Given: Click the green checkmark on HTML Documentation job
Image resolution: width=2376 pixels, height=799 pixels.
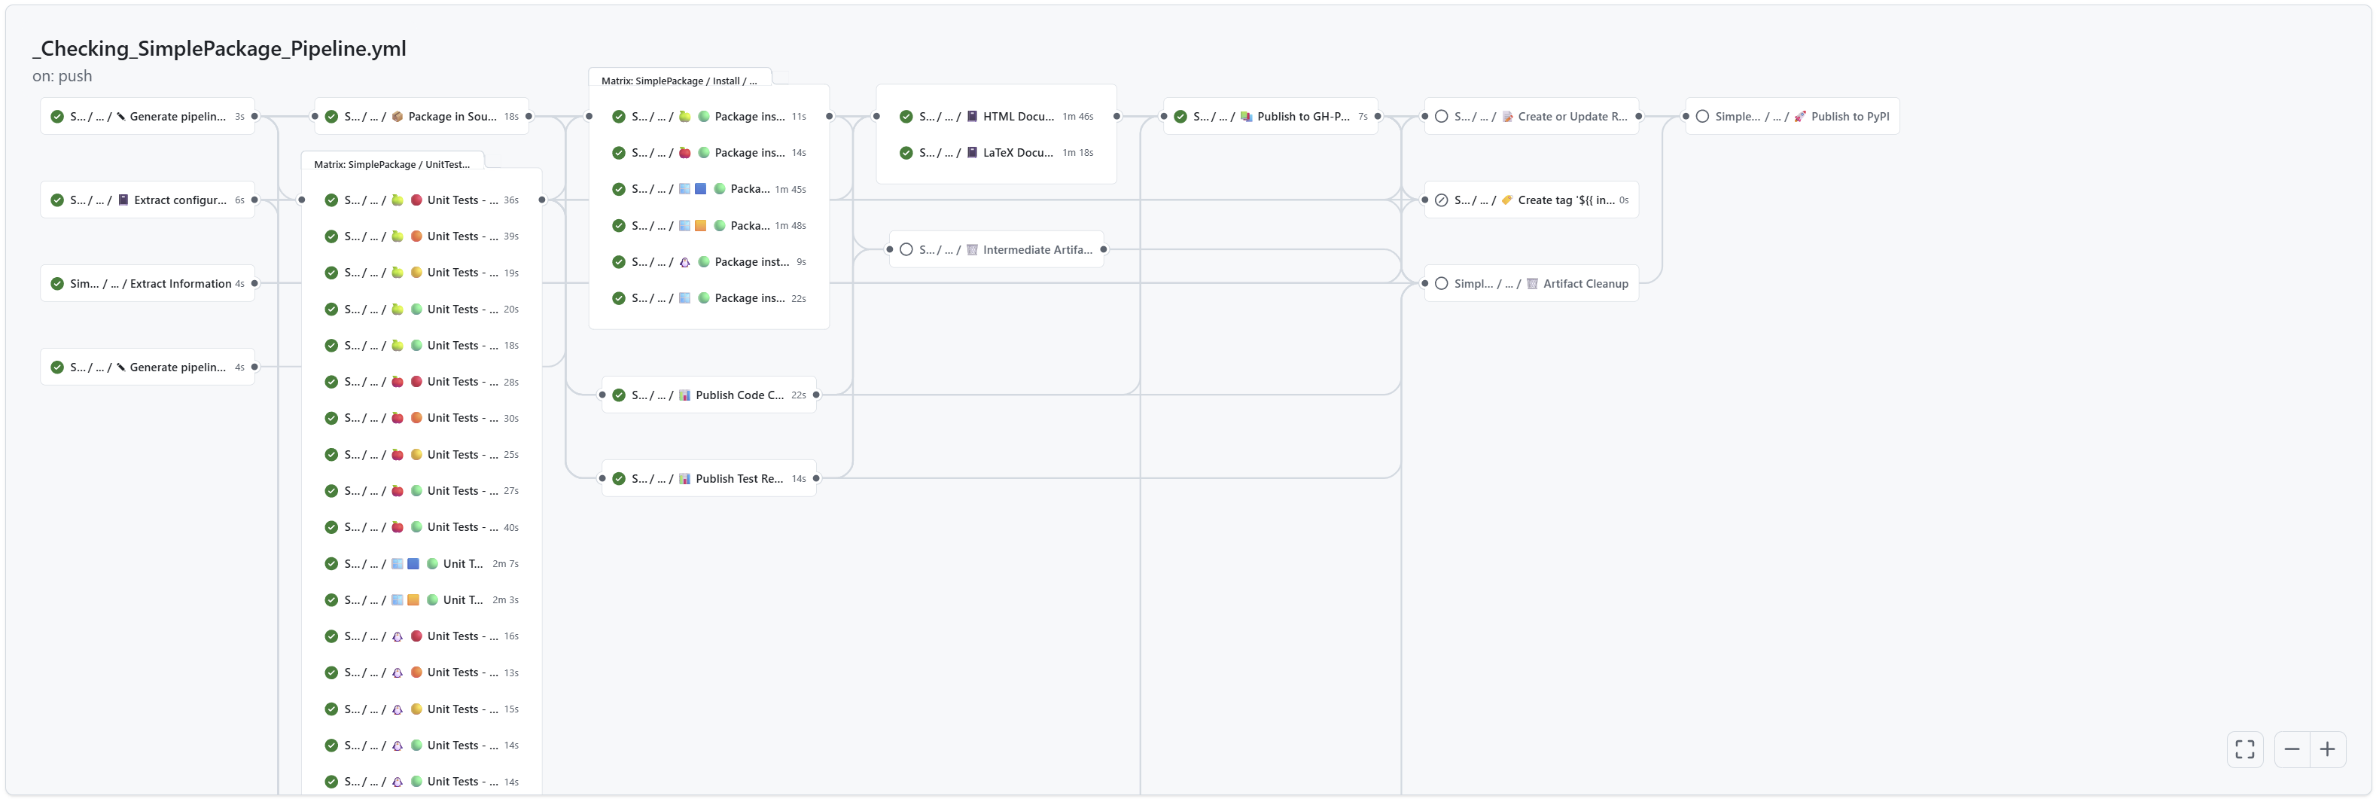Looking at the screenshot, I should point(906,116).
